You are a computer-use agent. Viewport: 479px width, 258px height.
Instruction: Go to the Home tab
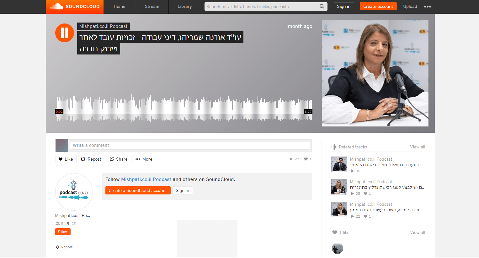pos(120,7)
